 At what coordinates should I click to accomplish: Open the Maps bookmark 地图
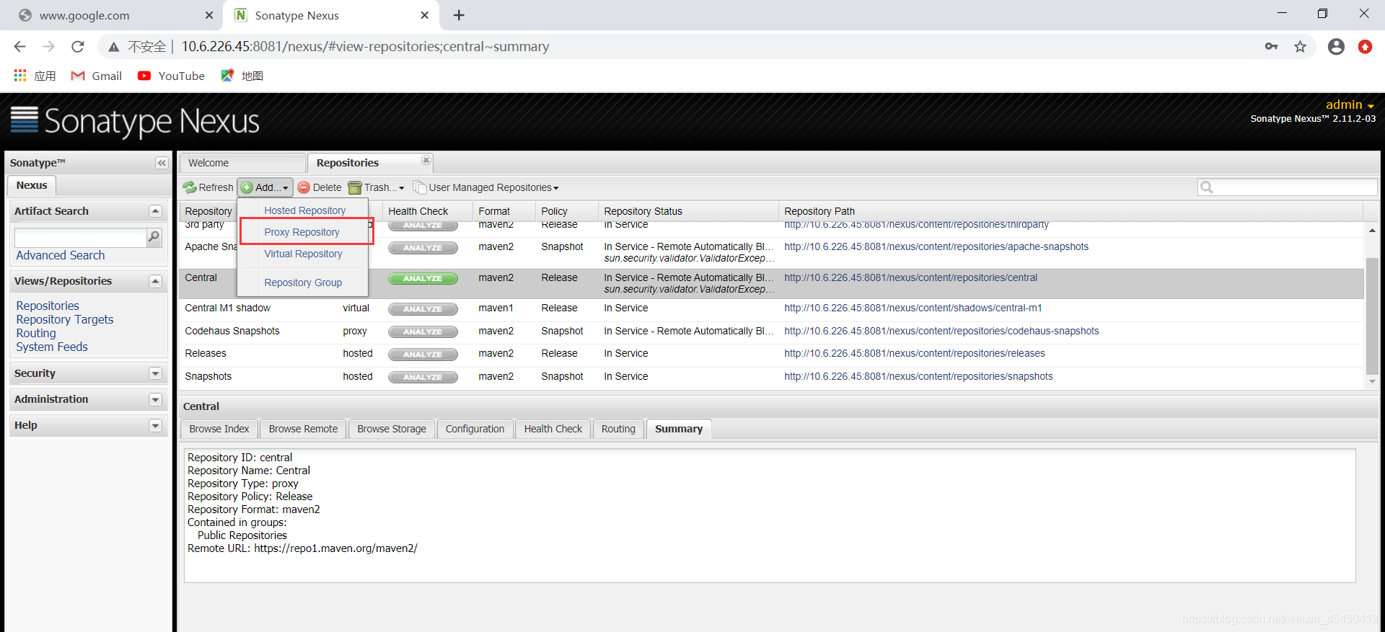pyautogui.click(x=242, y=76)
